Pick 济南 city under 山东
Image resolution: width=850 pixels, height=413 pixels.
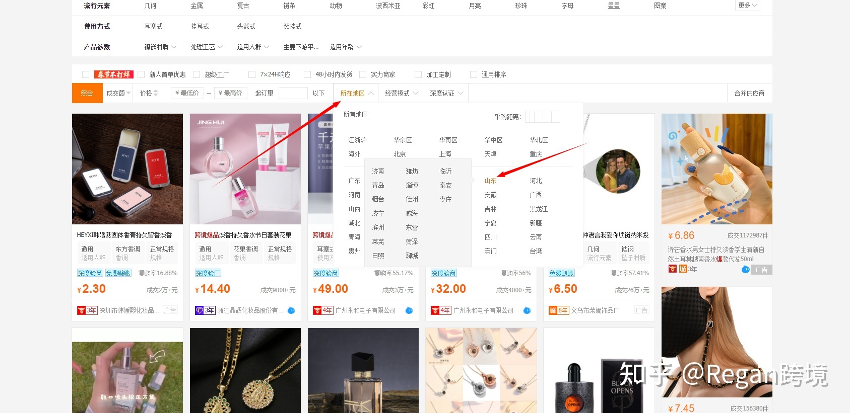378,171
